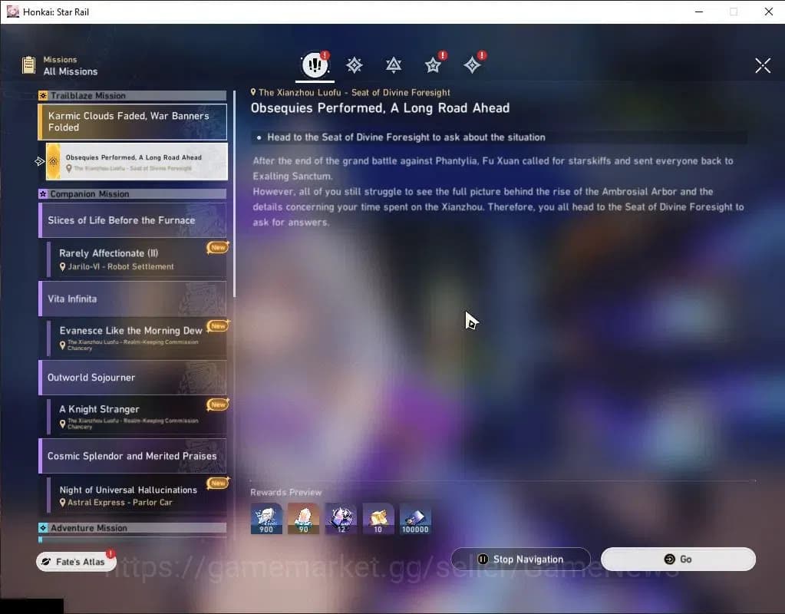View the reward icon with quantity 10
Image resolution: width=785 pixels, height=614 pixels.
(378, 519)
